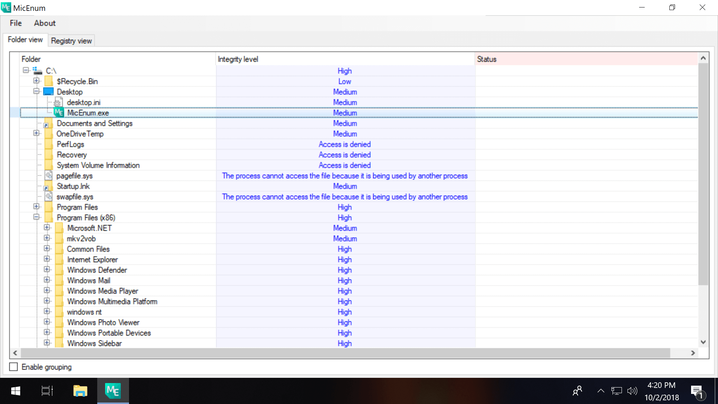Select the Windows Media Player folder
The height and width of the screenshot is (404, 718).
click(102, 291)
